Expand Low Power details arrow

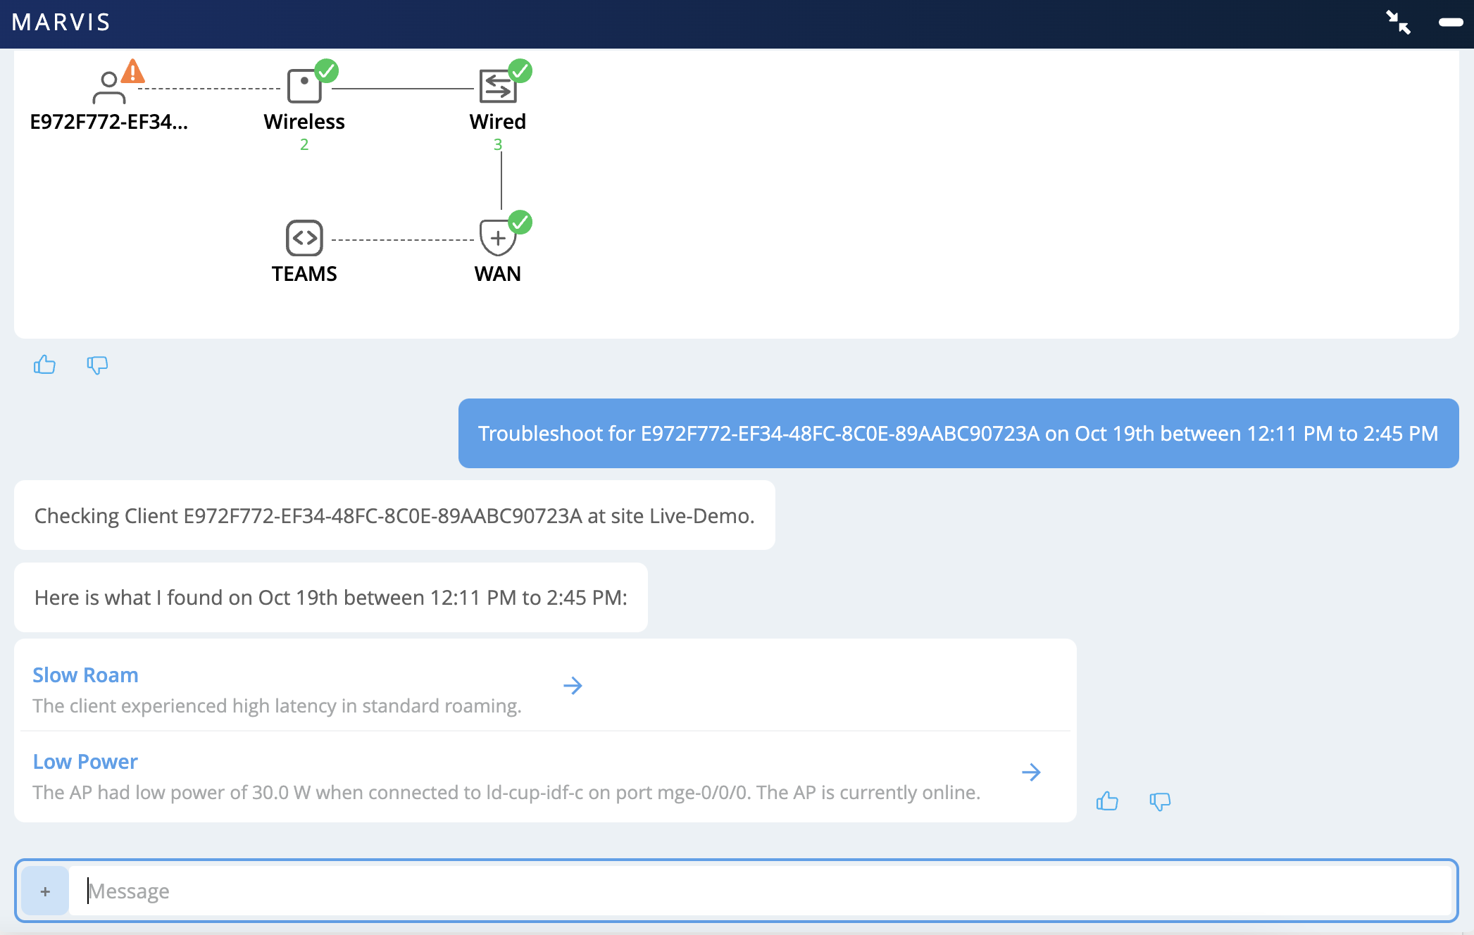[x=1031, y=772]
